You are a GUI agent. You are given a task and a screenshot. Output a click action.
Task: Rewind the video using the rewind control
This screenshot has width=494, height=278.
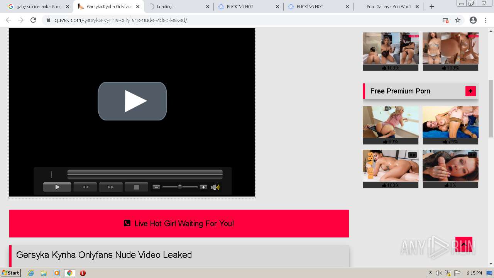click(x=85, y=187)
